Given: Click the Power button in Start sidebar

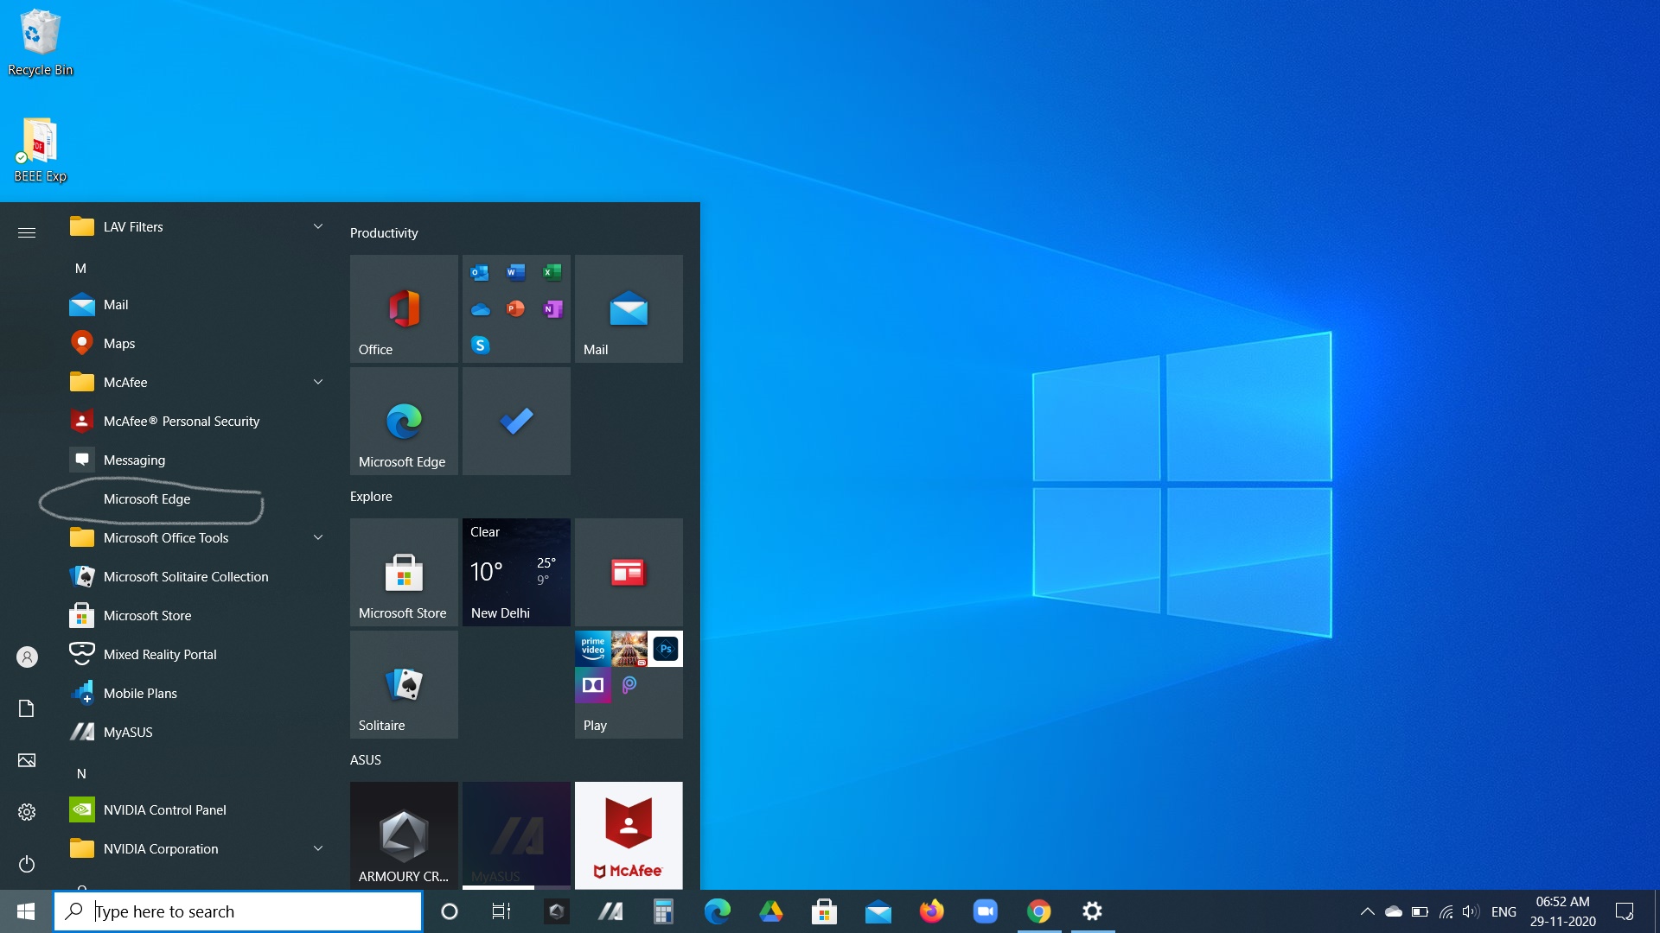Looking at the screenshot, I should (27, 864).
